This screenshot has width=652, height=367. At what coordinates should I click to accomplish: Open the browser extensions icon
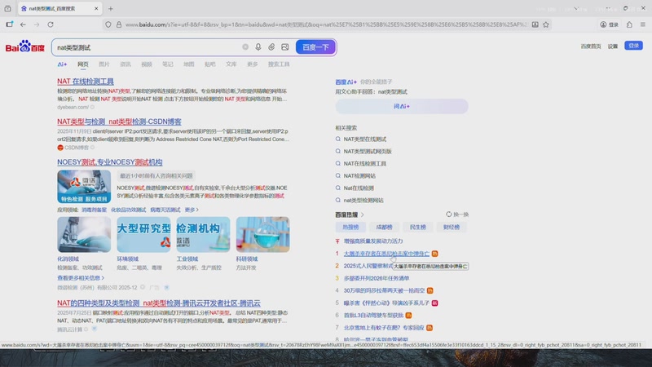[x=629, y=24]
